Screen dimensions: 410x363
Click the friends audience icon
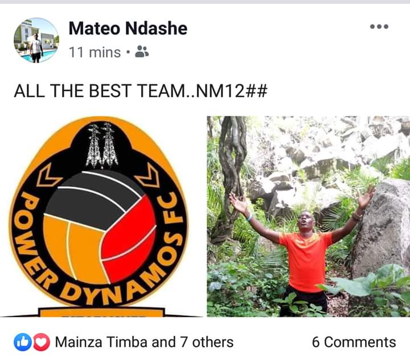[142, 52]
